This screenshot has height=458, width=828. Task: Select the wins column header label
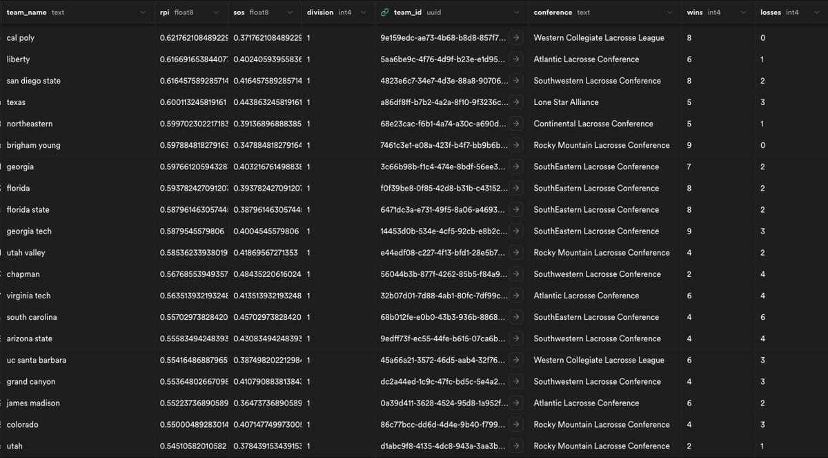(695, 12)
